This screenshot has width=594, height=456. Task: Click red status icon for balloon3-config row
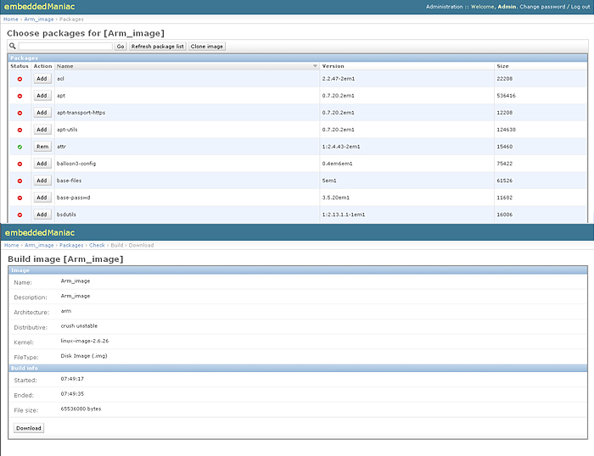[20, 164]
